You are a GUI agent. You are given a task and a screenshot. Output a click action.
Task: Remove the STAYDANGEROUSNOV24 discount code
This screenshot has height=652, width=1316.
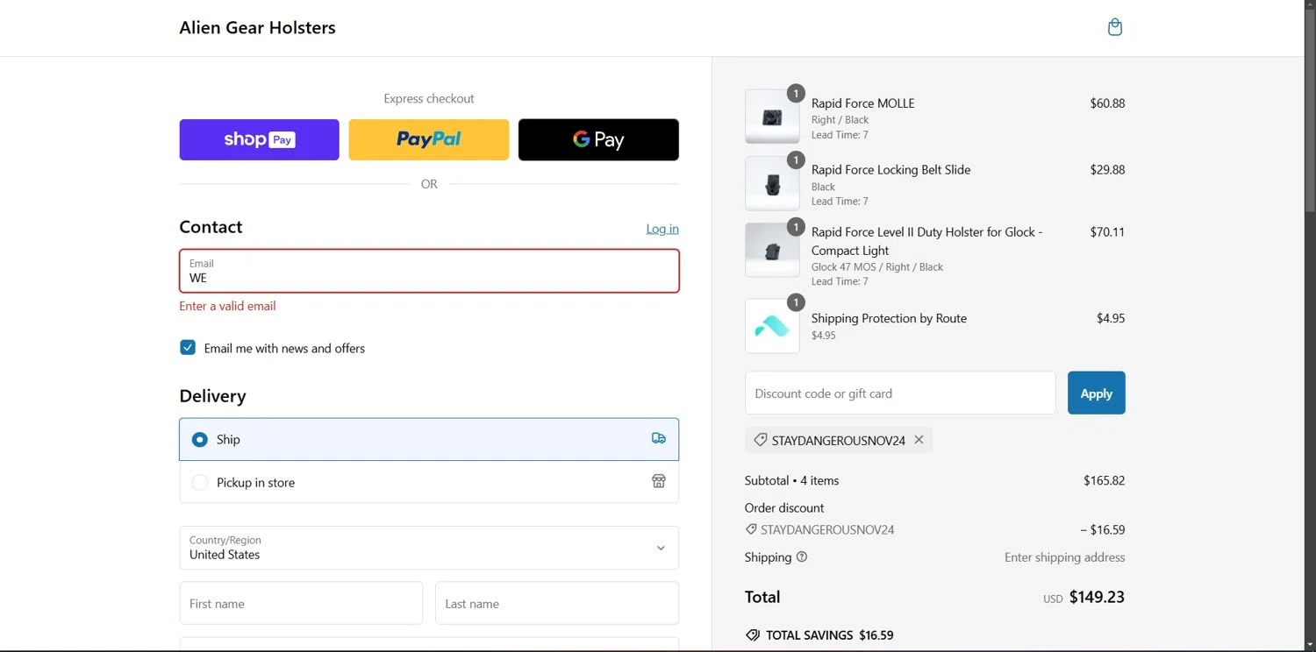click(919, 440)
